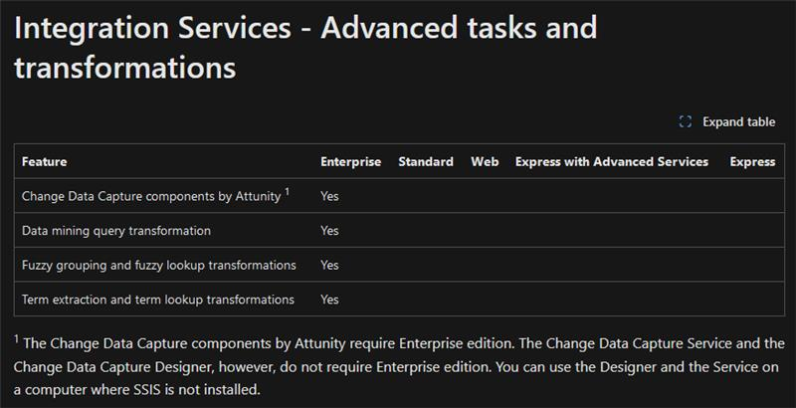This screenshot has height=408, width=796.
Task: Select the Web column header
Action: pyautogui.click(x=485, y=161)
